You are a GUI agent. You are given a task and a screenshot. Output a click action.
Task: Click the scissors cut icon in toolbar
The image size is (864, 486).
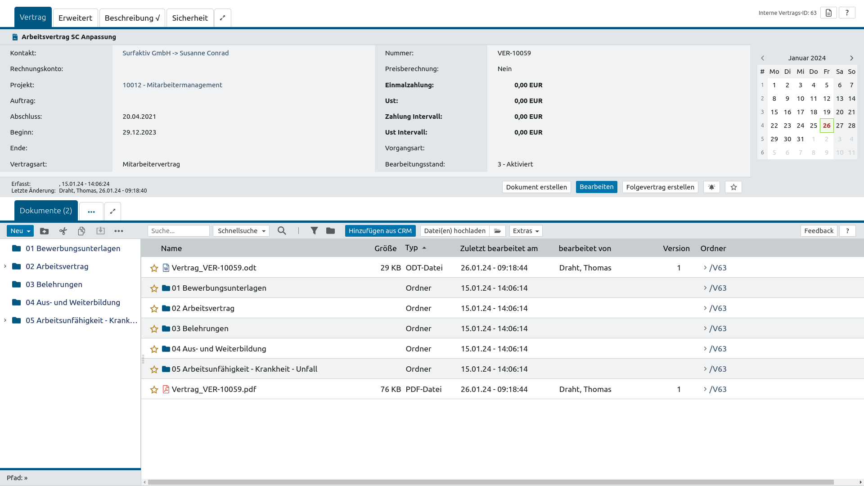tap(63, 231)
